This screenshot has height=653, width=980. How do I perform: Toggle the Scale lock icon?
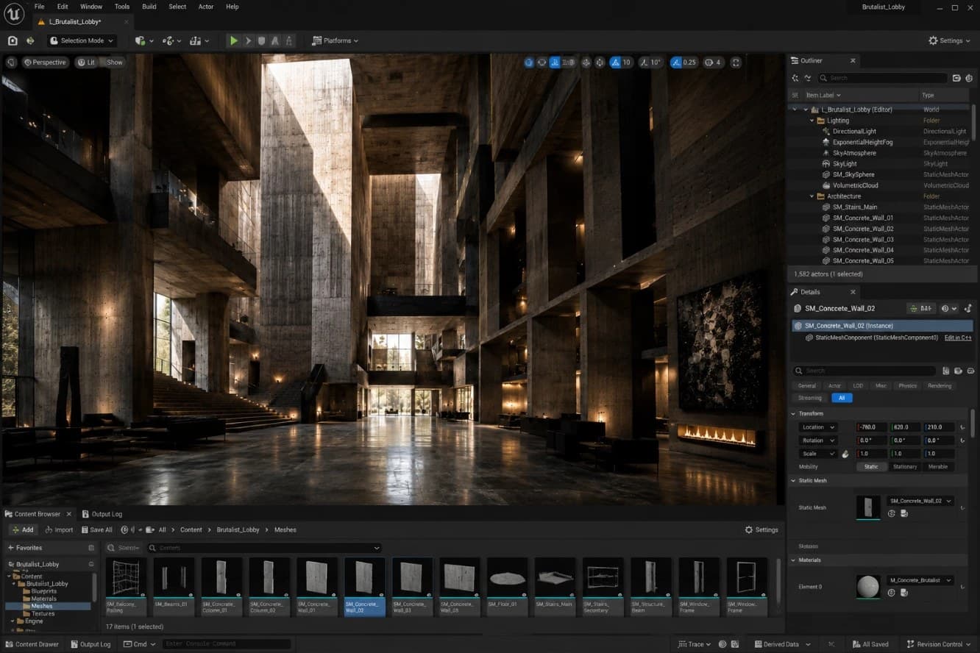(845, 454)
